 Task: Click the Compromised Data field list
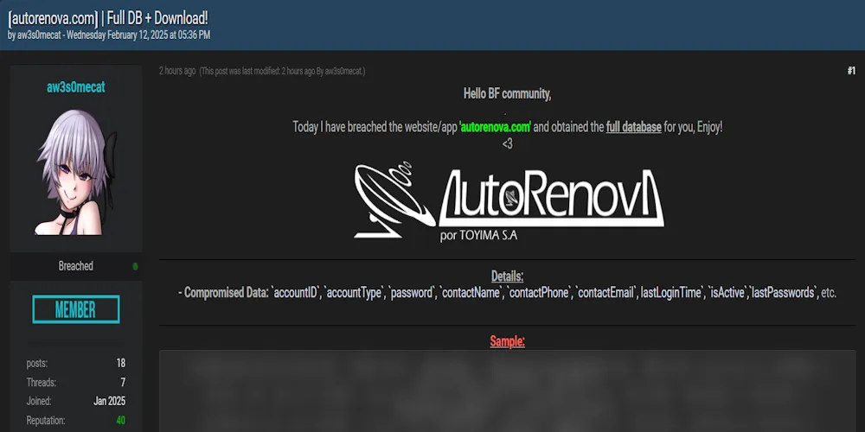[507, 293]
